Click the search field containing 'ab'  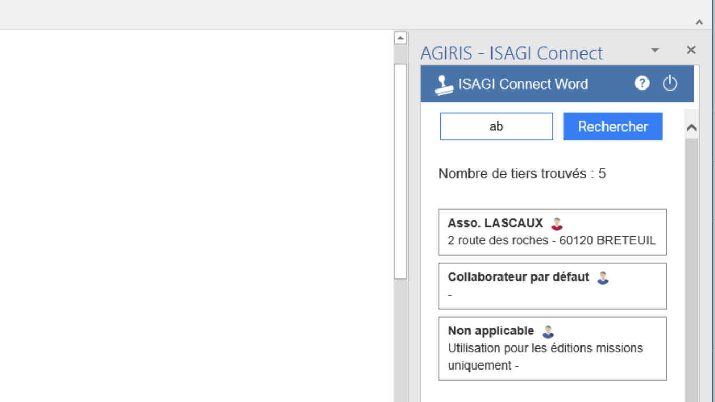click(496, 126)
